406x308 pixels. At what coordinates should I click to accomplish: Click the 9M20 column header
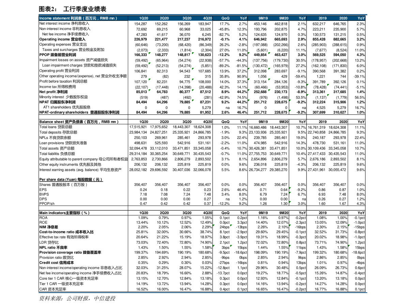tap(284, 18)
